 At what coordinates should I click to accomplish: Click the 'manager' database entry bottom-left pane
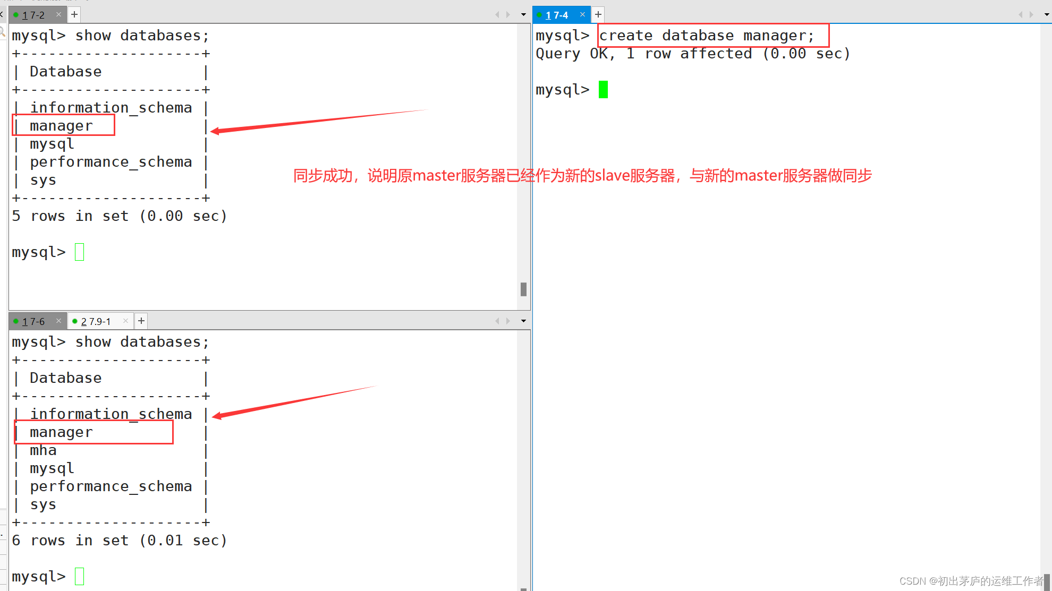pos(61,432)
